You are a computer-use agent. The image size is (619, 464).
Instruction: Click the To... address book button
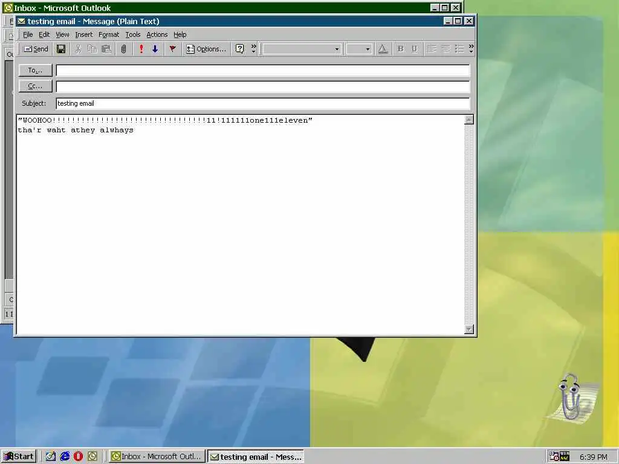(35, 70)
